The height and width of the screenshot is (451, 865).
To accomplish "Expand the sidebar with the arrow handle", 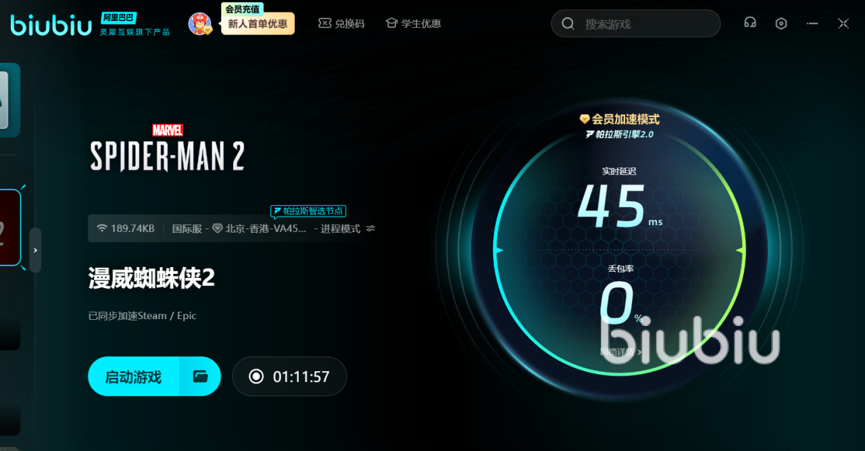I will pos(35,250).
